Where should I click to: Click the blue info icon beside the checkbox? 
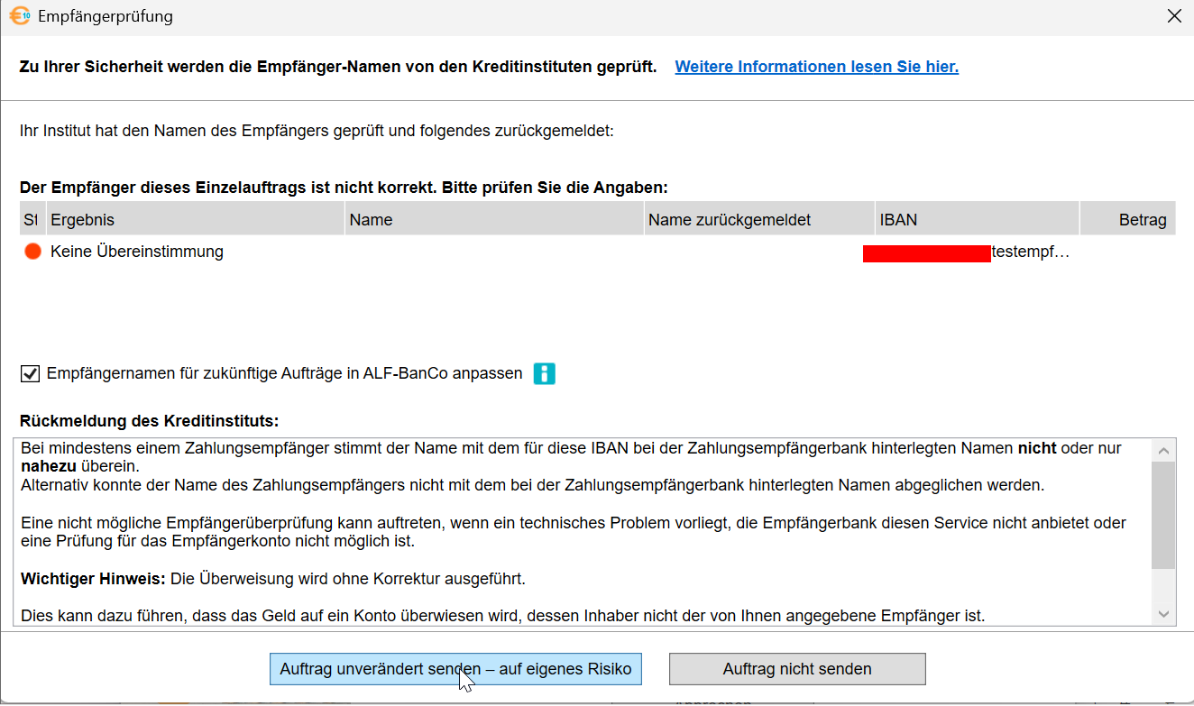pyautogui.click(x=544, y=373)
